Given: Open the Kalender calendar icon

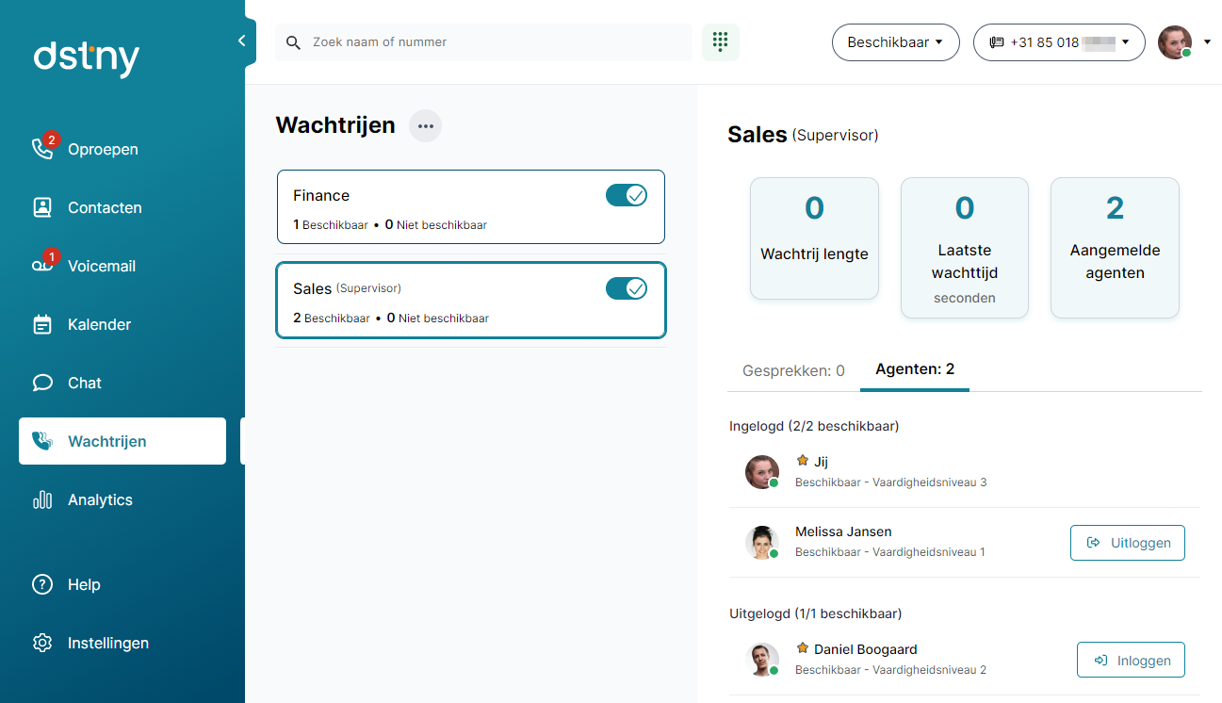Looking at the screenshot, I should coord(42,324).
